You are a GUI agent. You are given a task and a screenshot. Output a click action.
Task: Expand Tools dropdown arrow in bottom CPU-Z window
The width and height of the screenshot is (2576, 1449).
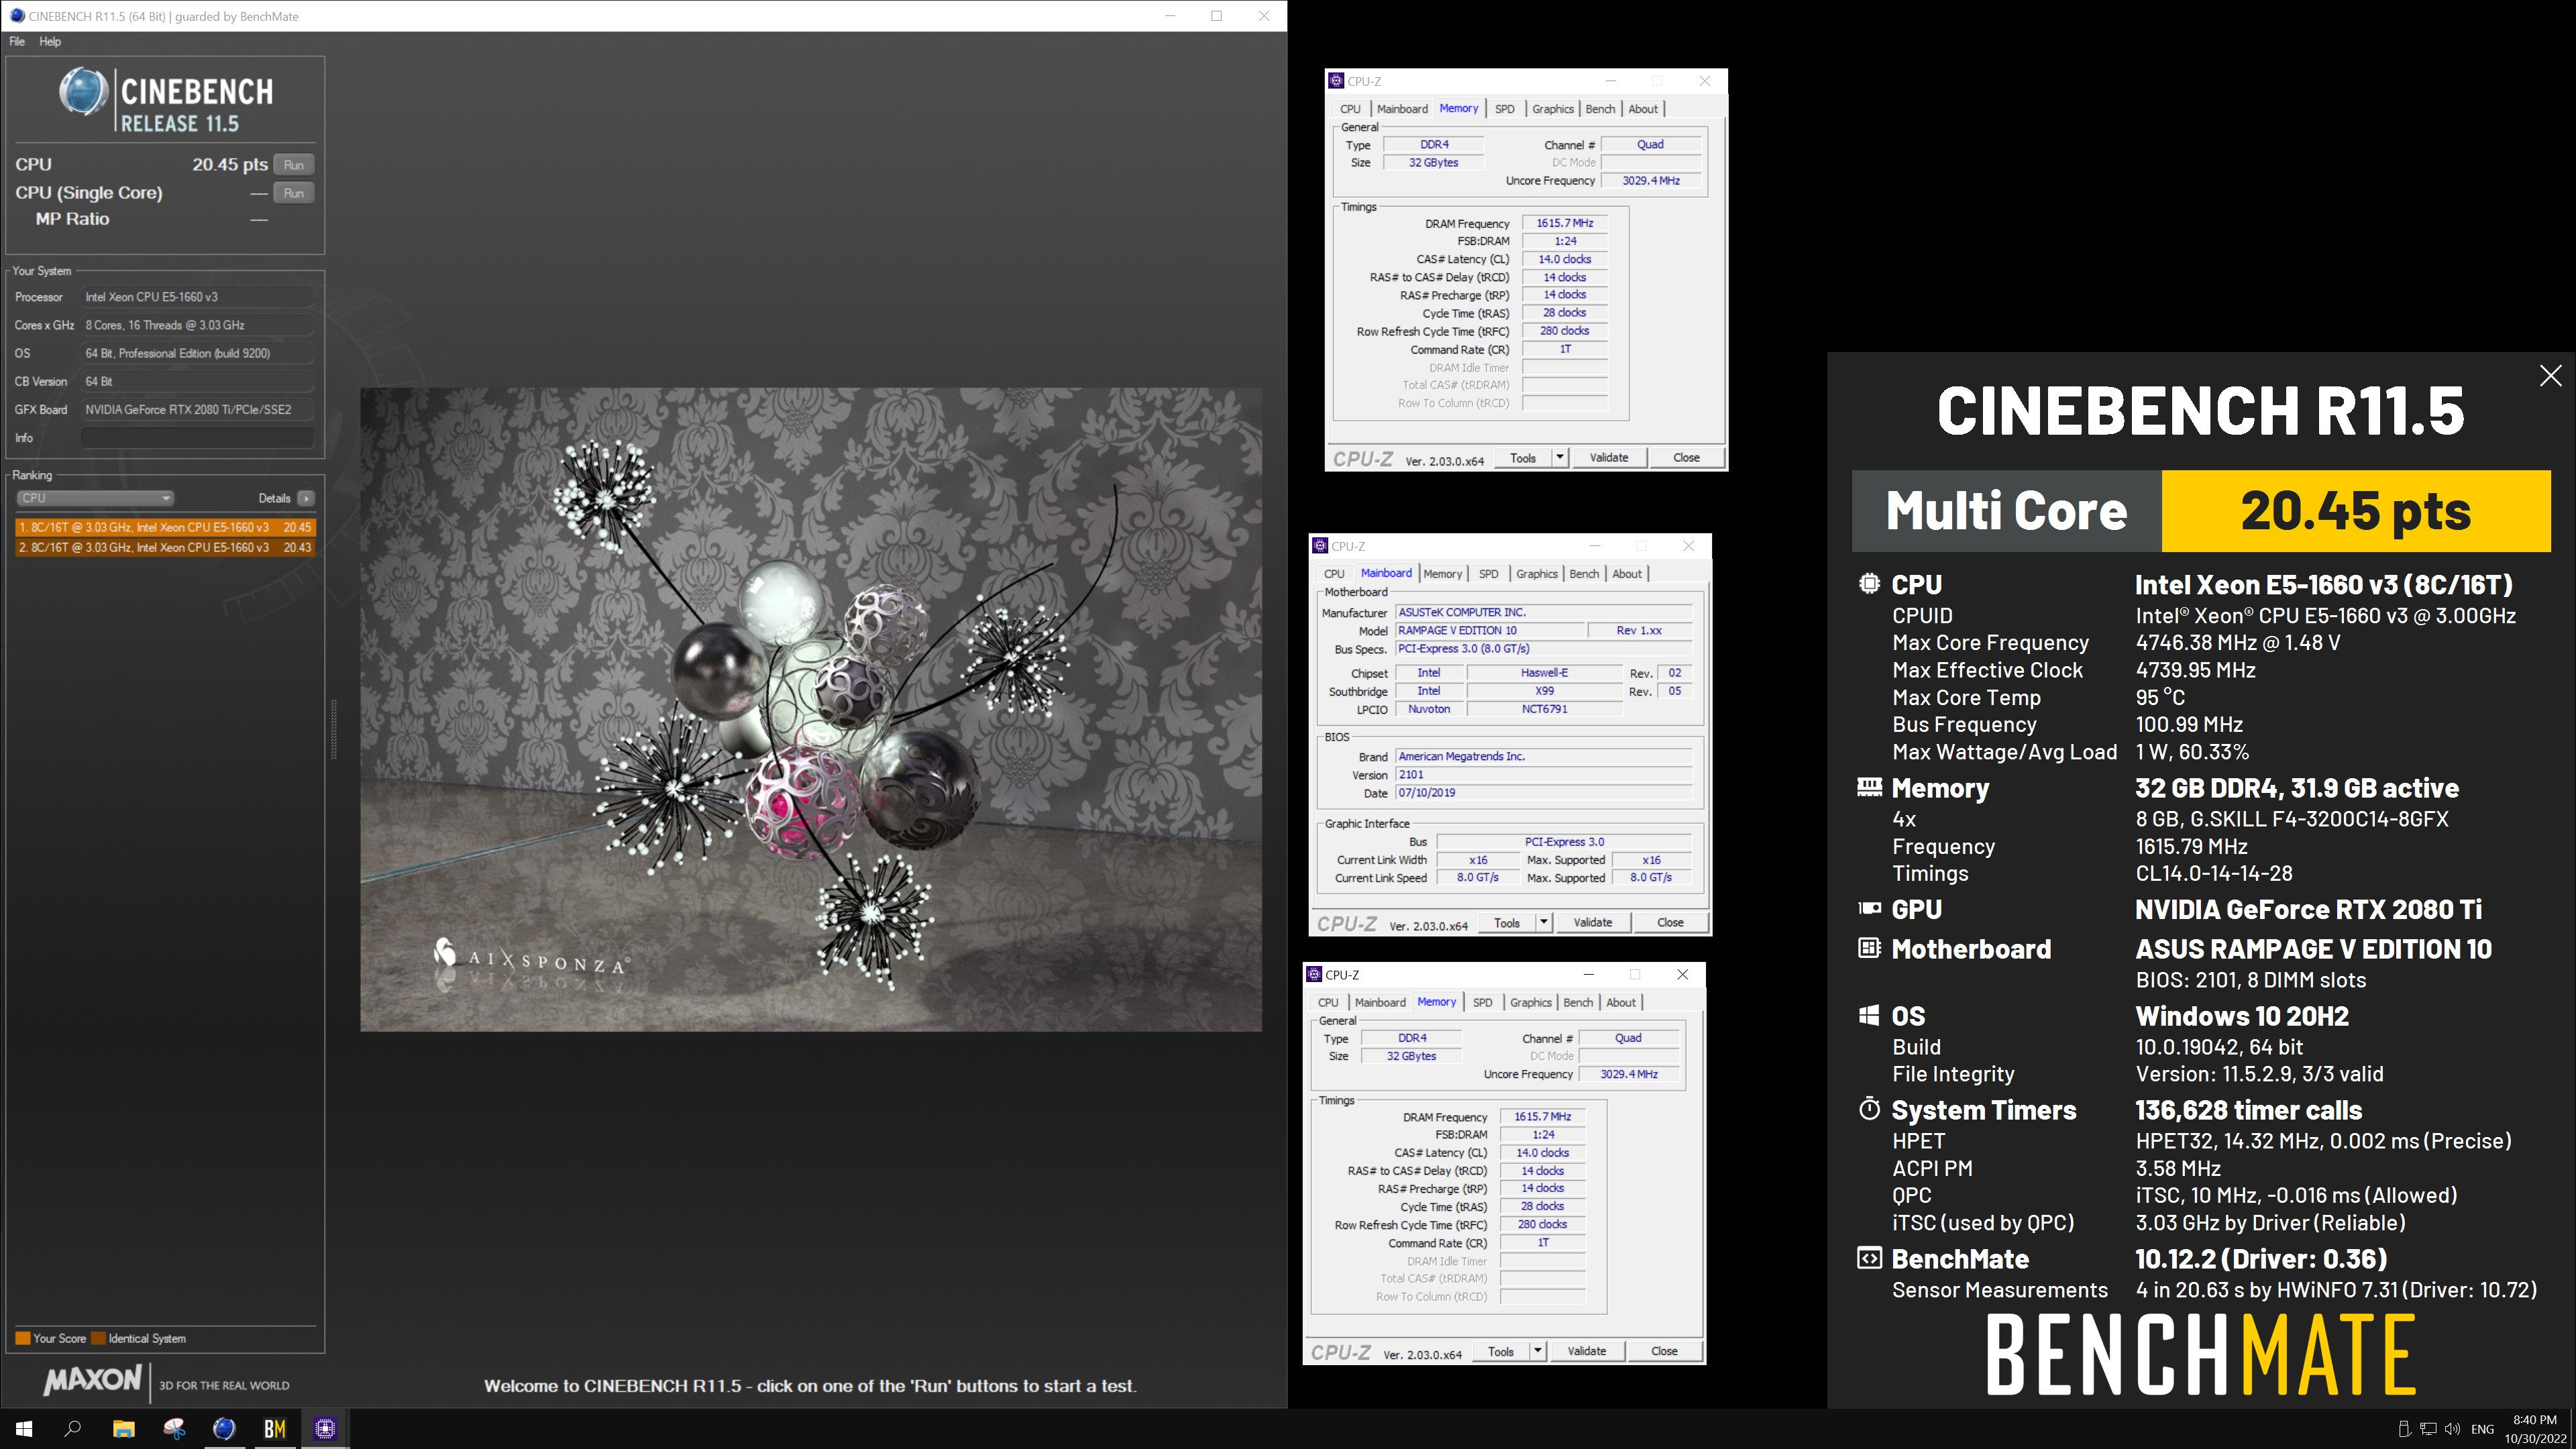pyautogui.click(x=1537, y=1351)
